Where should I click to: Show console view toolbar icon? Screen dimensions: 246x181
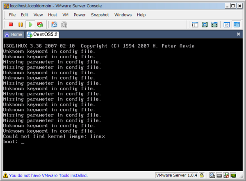pos(237,25)
